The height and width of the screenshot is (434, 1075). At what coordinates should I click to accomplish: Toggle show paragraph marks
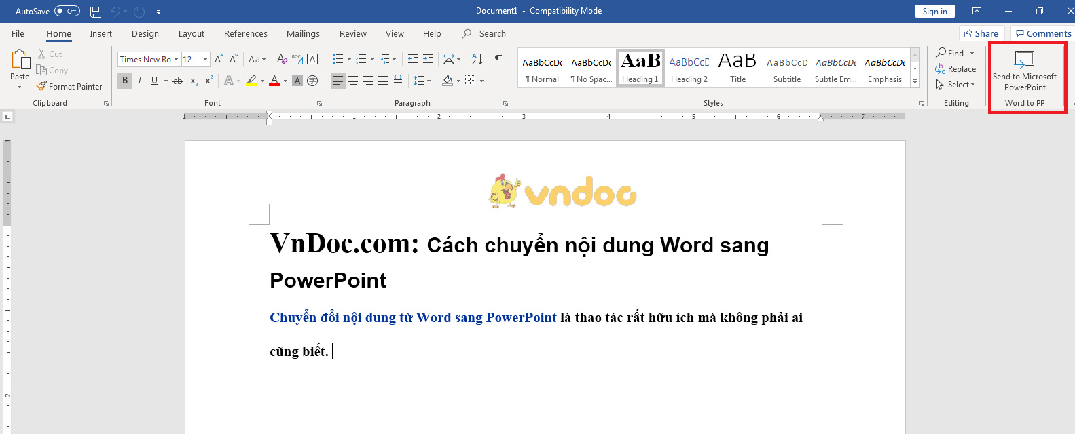pyautogui.click(x=498, y=59)
